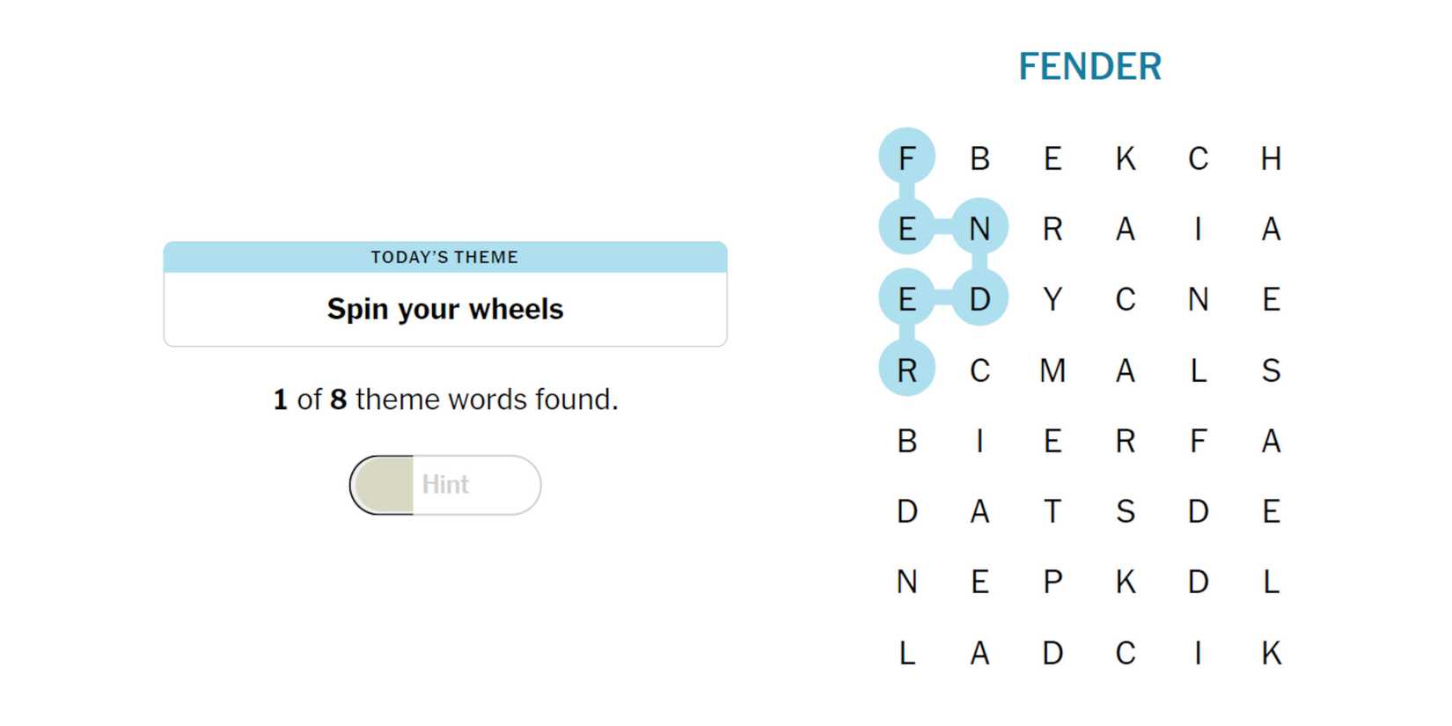Tap the highlighted letter N tile

point(979,229)
